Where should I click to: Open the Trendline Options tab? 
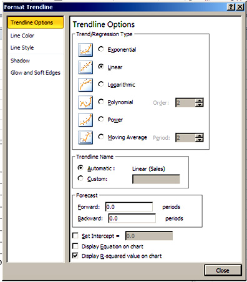(x=36, y=22)
